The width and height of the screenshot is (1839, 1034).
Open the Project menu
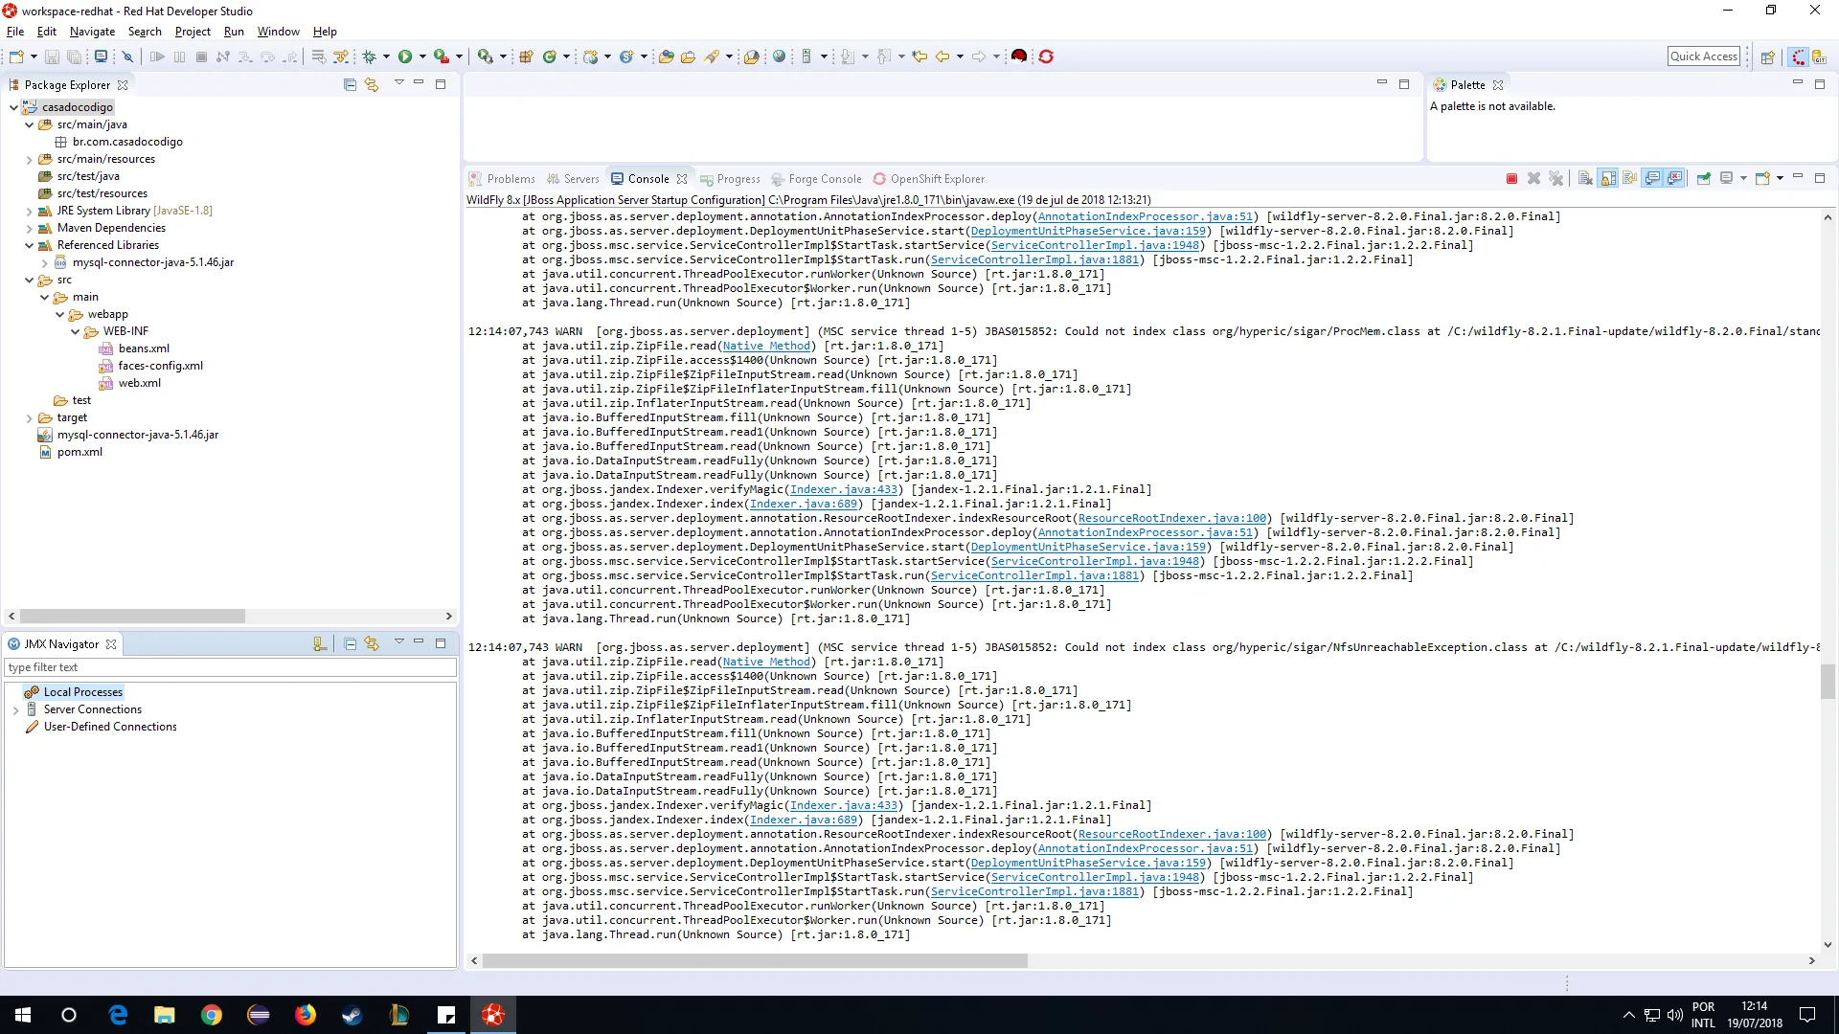[x=192, y=32]
